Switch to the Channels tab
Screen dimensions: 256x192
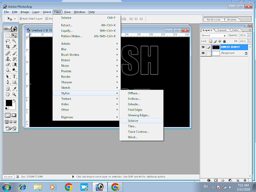coord(221,30)
